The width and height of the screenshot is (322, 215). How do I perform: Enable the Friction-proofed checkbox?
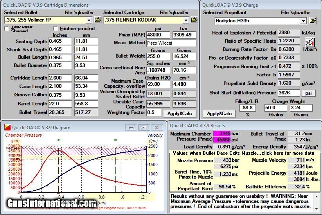point(56,29)
